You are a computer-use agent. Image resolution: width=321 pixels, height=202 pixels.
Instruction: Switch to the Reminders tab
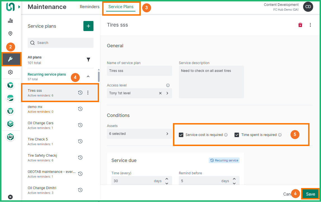pos(90,7)
